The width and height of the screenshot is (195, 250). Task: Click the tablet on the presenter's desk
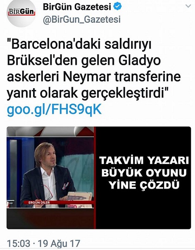point(80,196)
